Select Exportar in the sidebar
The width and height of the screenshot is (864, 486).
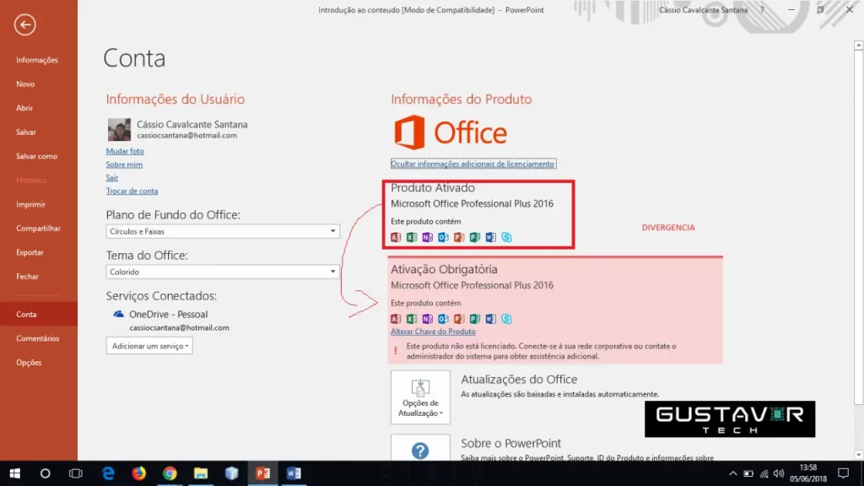coord(30,252)
